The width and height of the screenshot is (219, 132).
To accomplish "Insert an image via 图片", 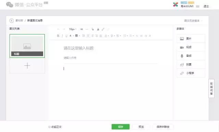I will click(191, 38).
